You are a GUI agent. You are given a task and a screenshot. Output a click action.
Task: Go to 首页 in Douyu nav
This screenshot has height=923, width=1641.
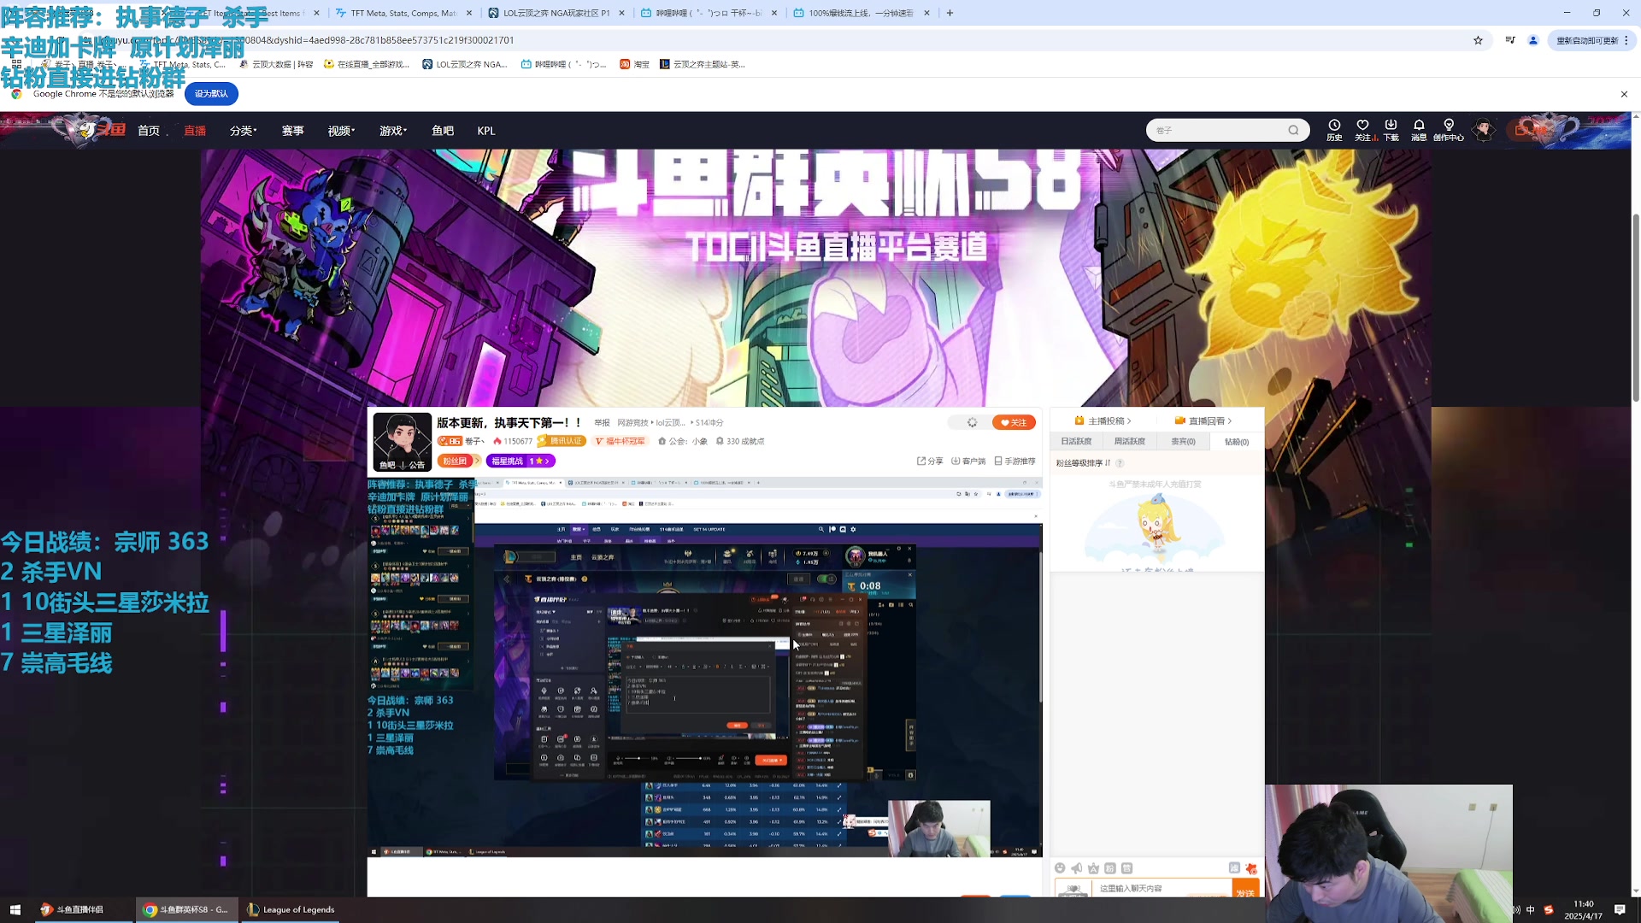pos(149,131)
